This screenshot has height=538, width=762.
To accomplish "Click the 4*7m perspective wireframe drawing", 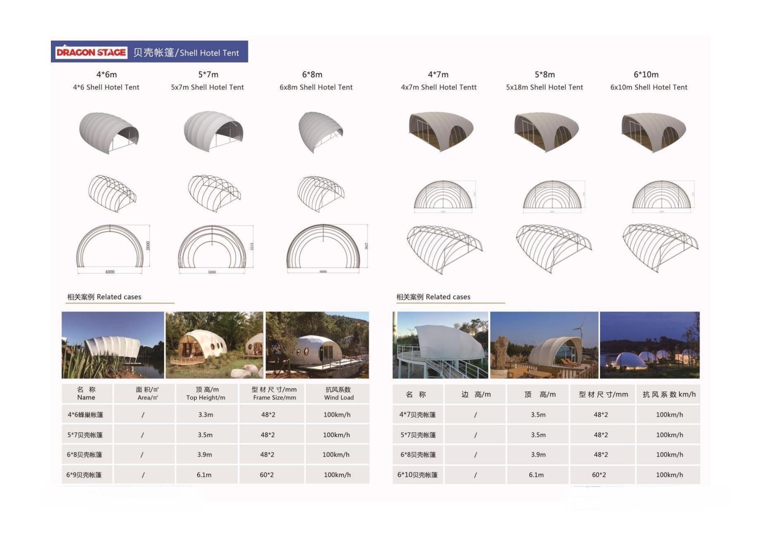I will pos(444,249).
